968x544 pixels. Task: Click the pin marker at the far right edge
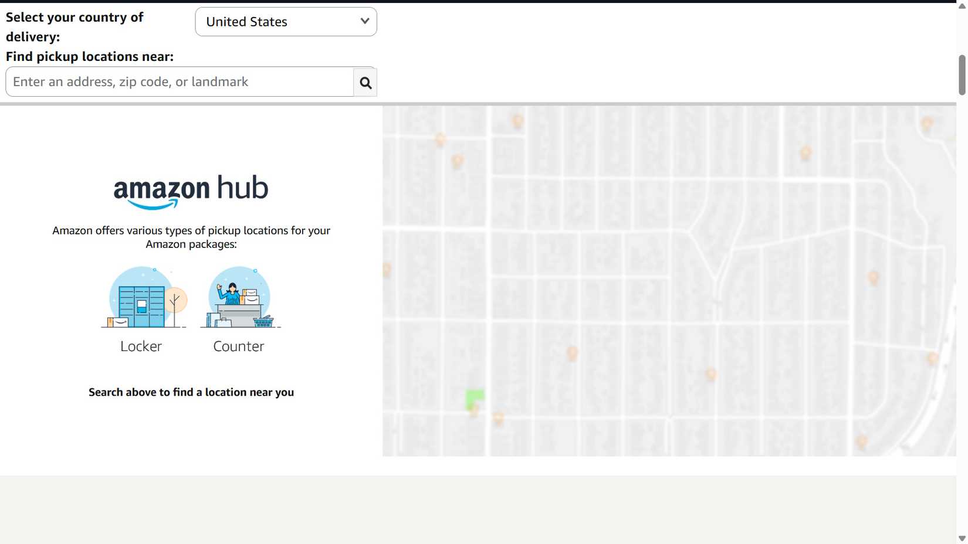click(932, 358)
